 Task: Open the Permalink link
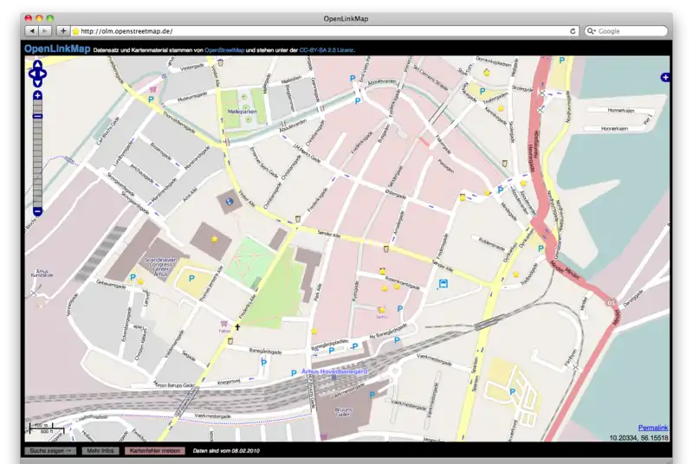coord(652,429)
